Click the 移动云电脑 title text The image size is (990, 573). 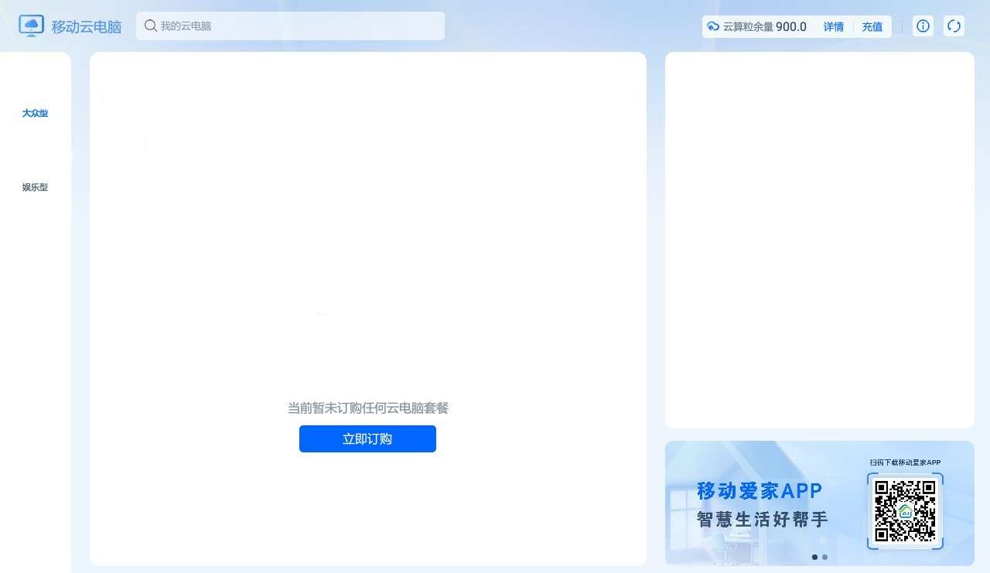pos(87,26)
